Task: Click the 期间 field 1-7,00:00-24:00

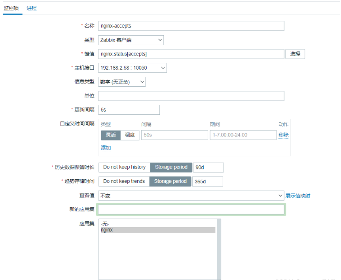Action: click(243, 135)
